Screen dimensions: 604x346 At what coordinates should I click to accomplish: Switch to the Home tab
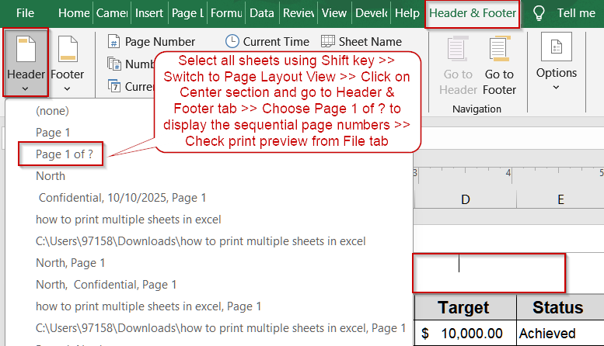(74, 13)
